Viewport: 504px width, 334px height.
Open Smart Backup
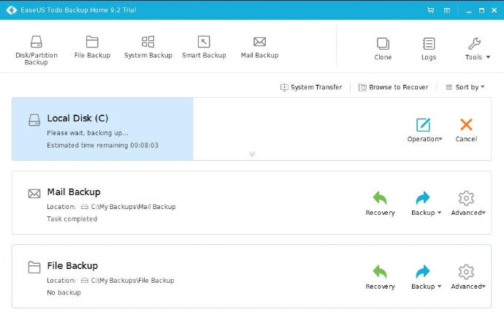coord(204,47)
